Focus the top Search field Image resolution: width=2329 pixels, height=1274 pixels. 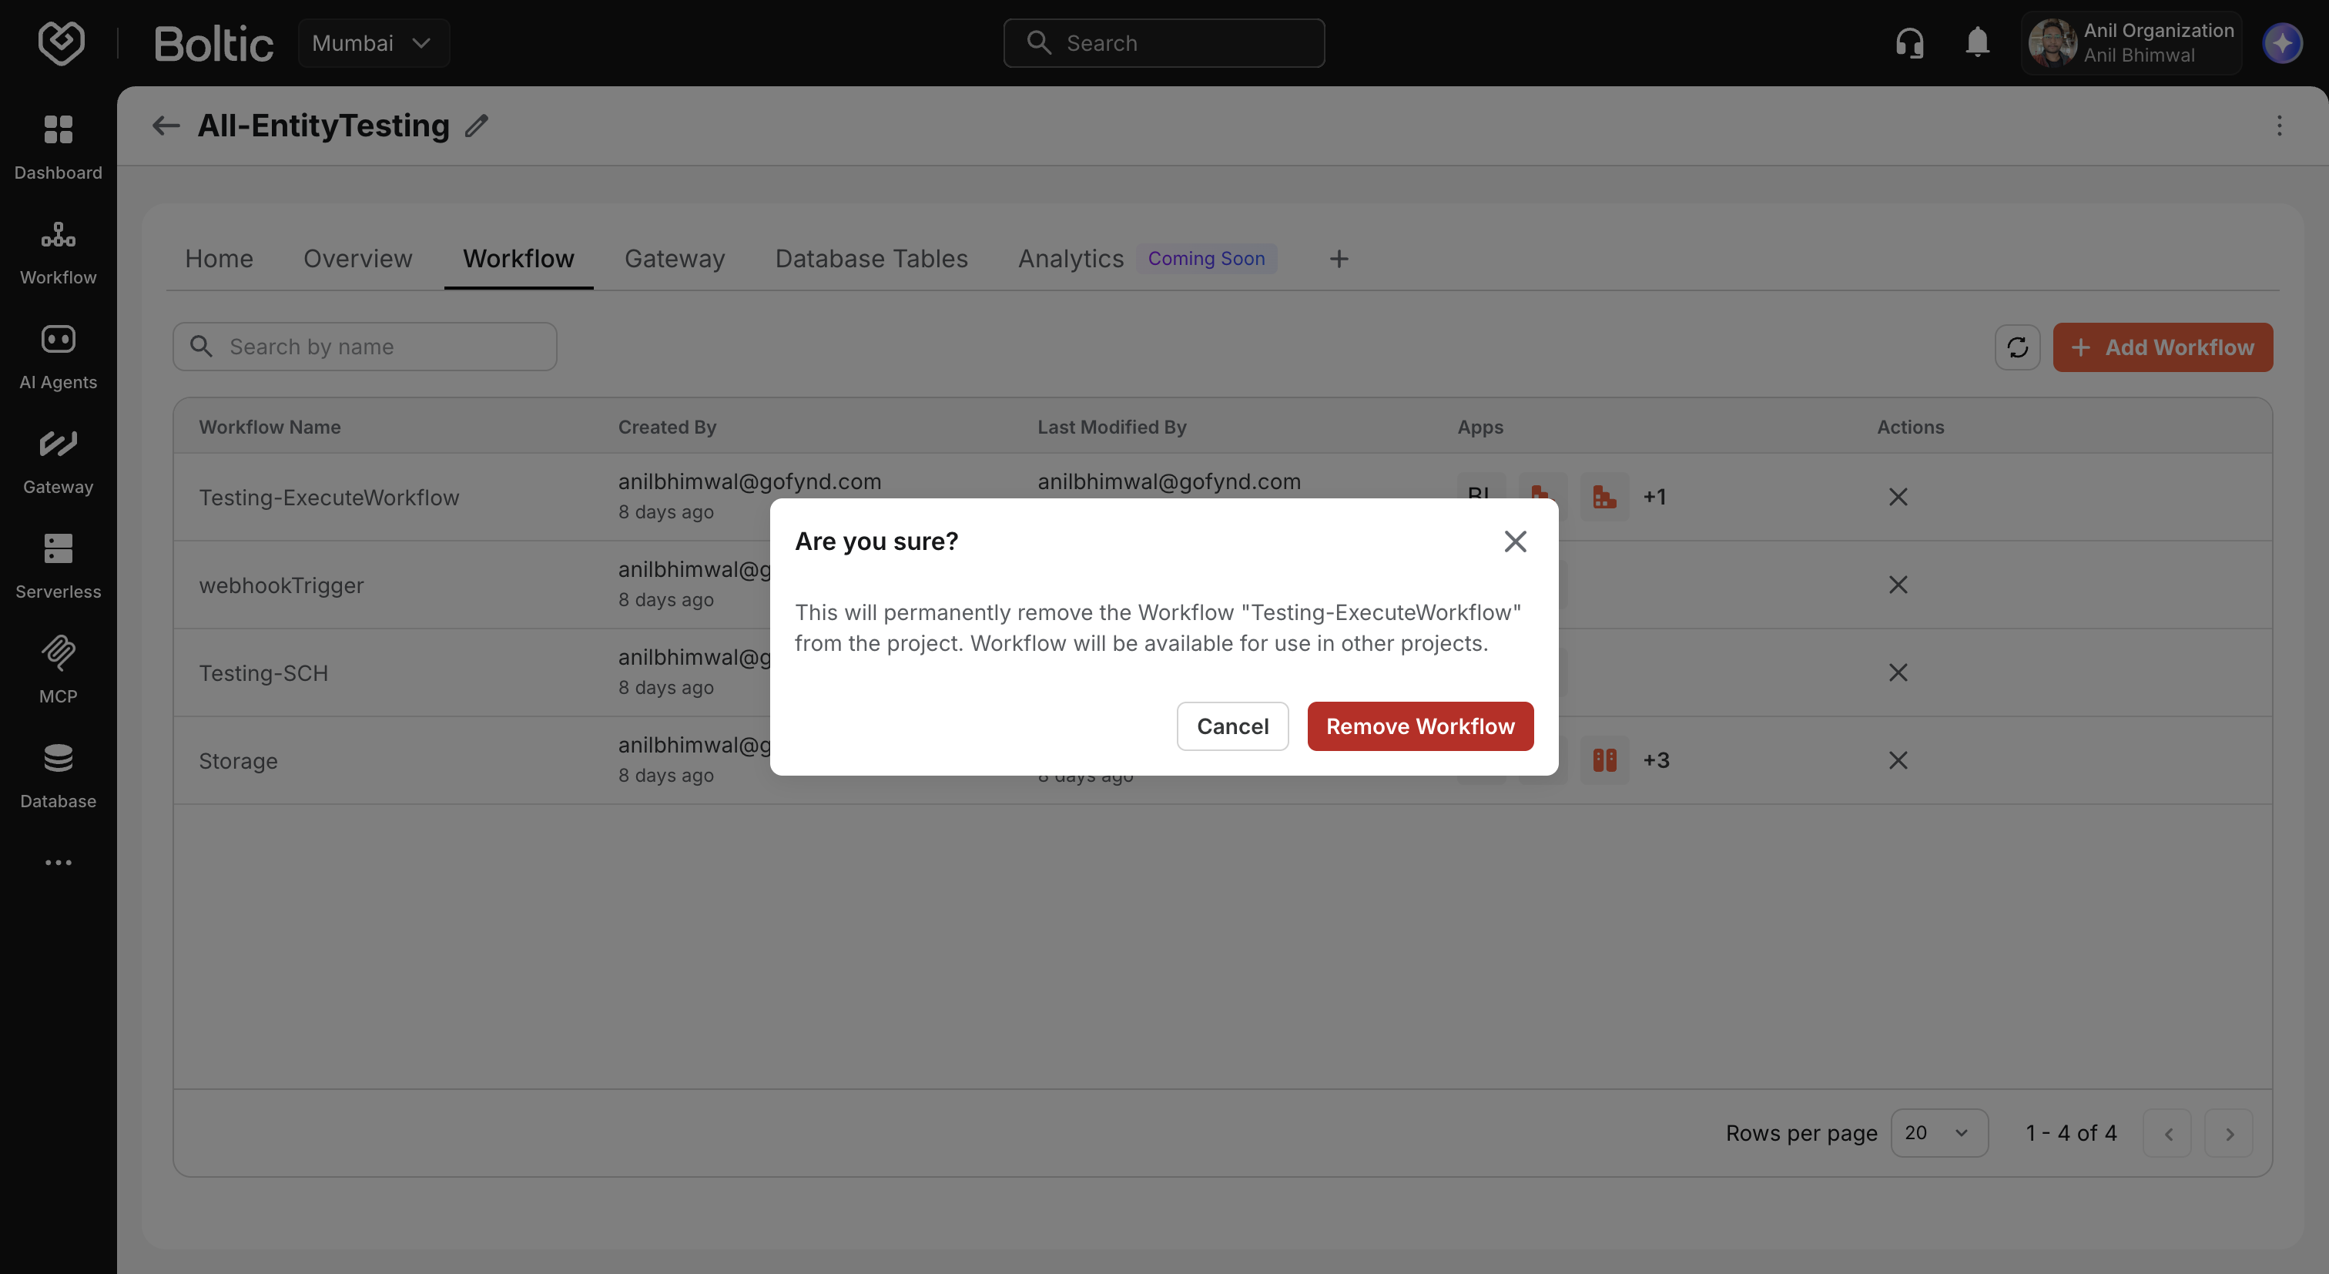[1164, 42]
